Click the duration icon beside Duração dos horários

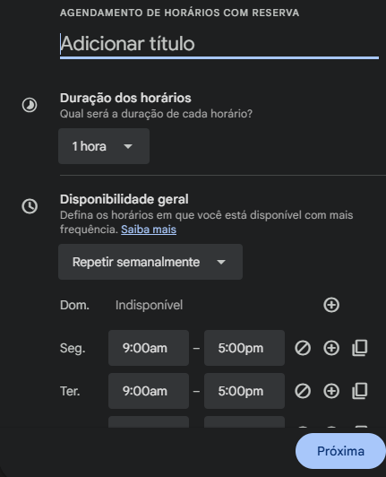[30, 105]
